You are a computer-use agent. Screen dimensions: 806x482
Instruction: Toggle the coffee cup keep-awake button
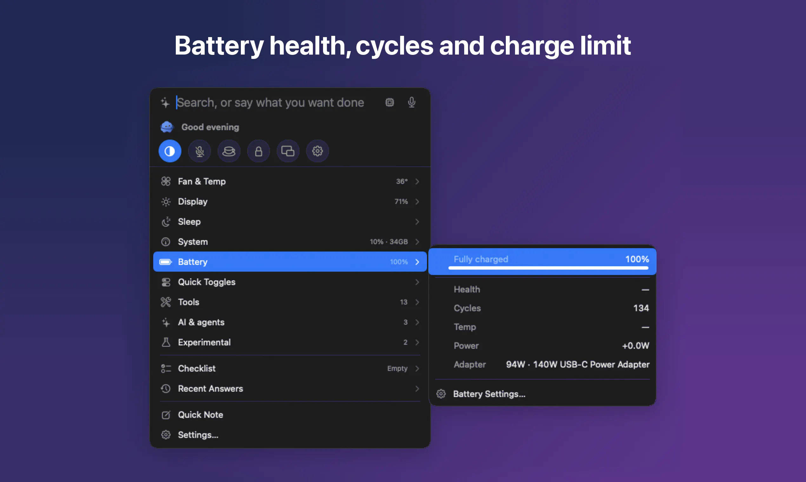(x=229, y=151)
